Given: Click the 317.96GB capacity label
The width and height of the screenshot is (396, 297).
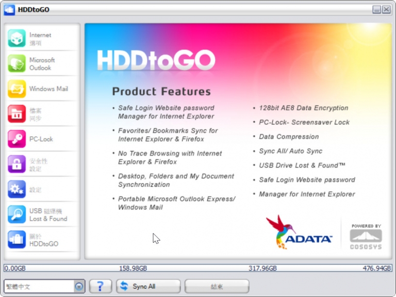Looking at the screenshot, I should [x=262, y=268].
